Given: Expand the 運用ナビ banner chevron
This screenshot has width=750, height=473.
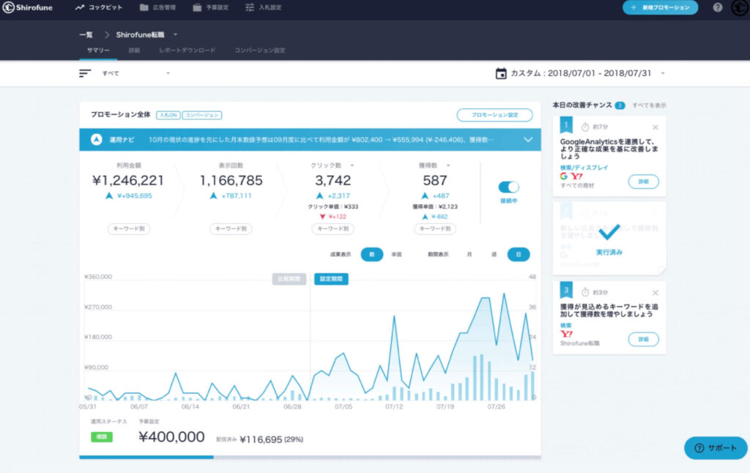Looking at the screenshot, I should pos(527,139).
